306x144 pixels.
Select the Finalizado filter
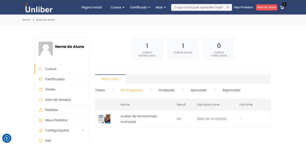(x=166, y=90)
